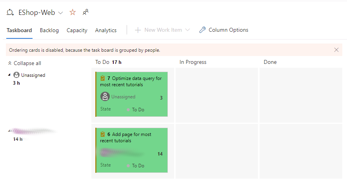Click the To Do state on card 6
Screen dimensions: 347x192
coord(138,166)
